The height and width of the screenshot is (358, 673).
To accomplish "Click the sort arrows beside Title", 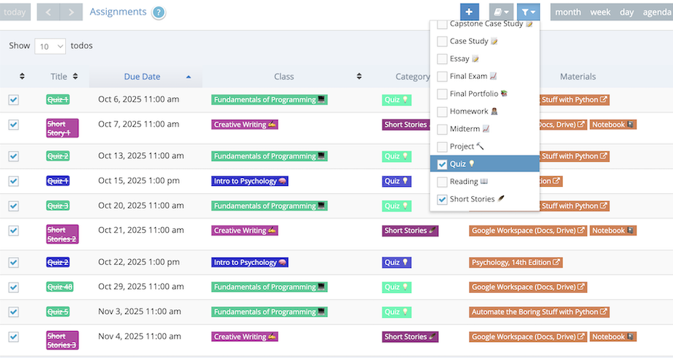I will click(x=75, y=77).
